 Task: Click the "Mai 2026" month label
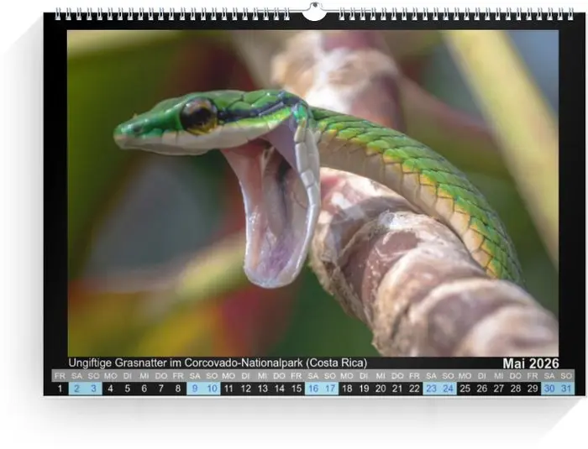click(530, 363)
